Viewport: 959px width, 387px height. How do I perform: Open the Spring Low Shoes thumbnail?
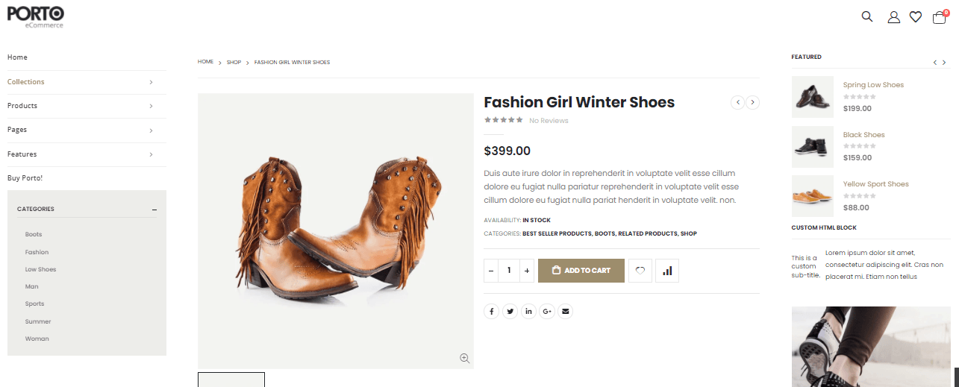click(x=812, y=97)
